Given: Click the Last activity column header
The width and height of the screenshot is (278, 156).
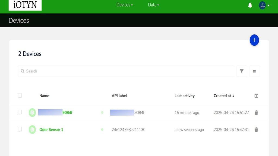Looking at the screenshot, I should (x=185, y=96).
